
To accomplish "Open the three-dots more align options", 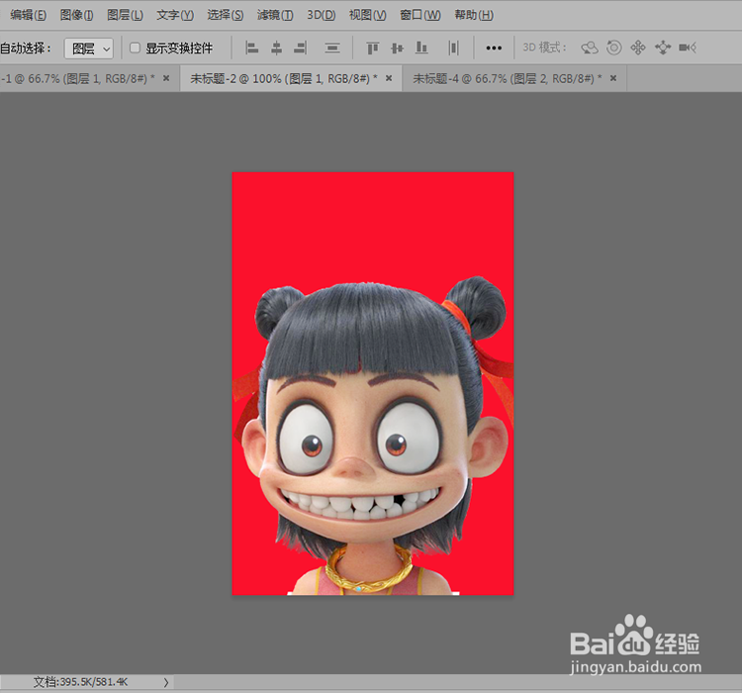I will pyautogui.click(x=494, y=48).
